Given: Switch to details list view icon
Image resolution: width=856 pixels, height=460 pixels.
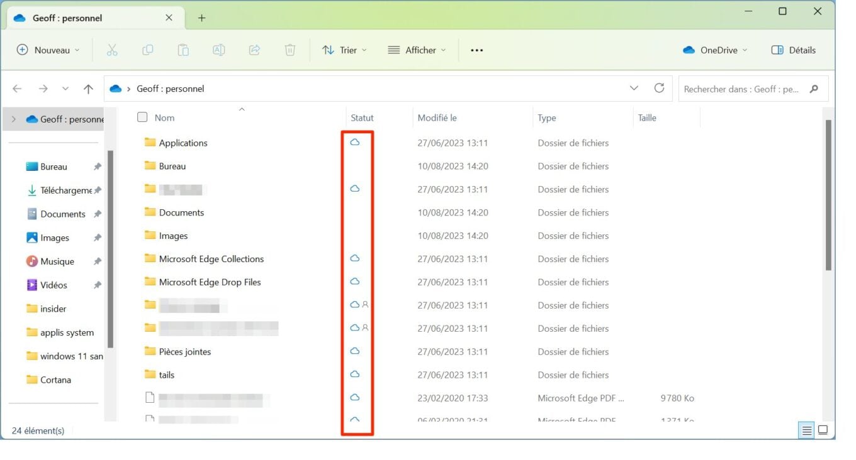Looking at the screenshot, I should coord(806,430).
